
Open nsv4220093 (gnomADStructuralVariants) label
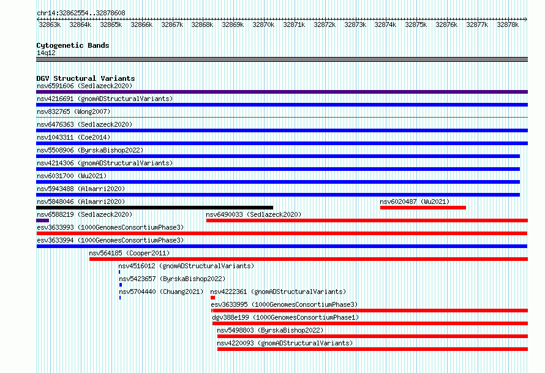(x=285, y=343)
